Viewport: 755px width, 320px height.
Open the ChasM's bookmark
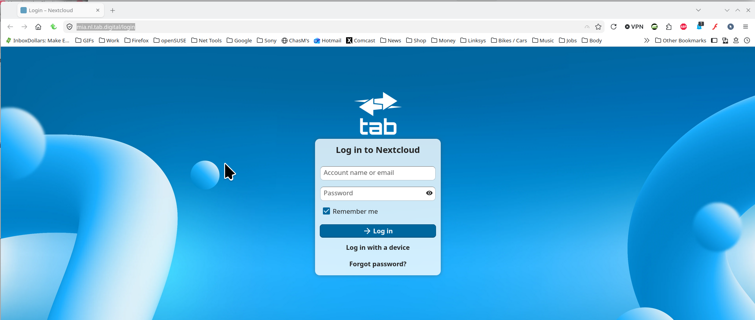pyautogui.click(x=295, y=40)
